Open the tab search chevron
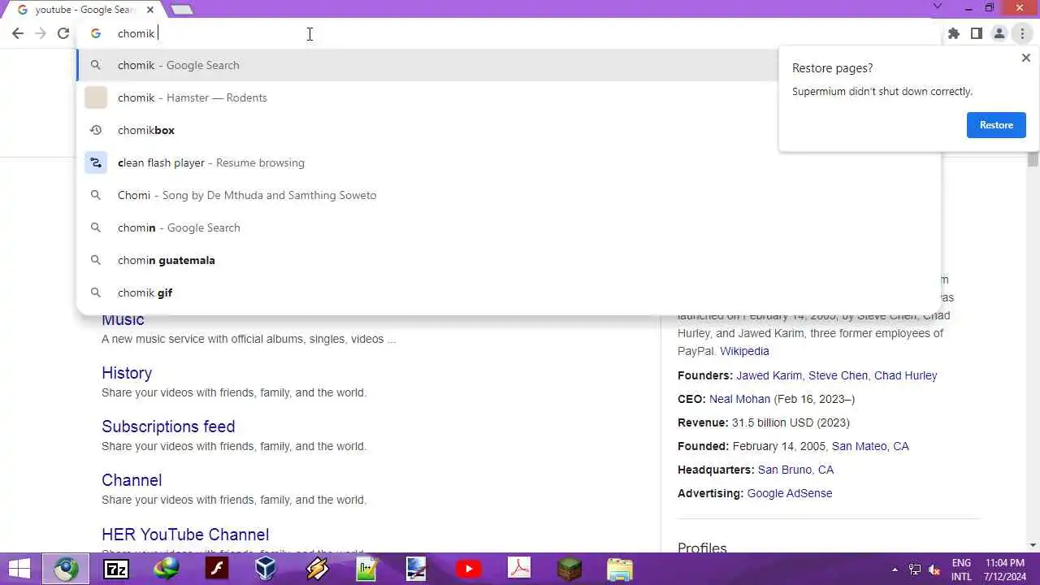The image size is (1040, 585). click(x=937, y=6)
